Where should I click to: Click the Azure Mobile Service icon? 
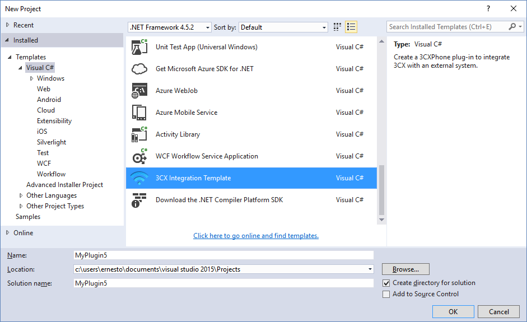point(139,113)
